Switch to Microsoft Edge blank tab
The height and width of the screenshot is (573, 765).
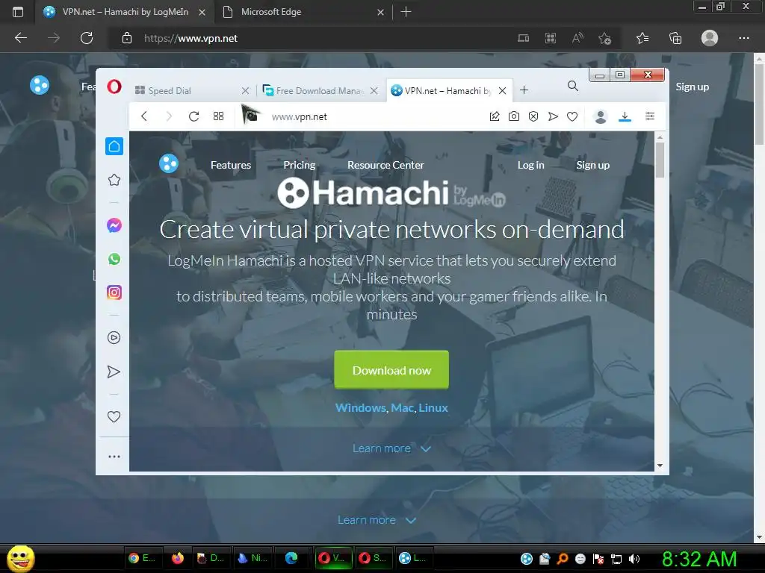click(x=303, y=12)
